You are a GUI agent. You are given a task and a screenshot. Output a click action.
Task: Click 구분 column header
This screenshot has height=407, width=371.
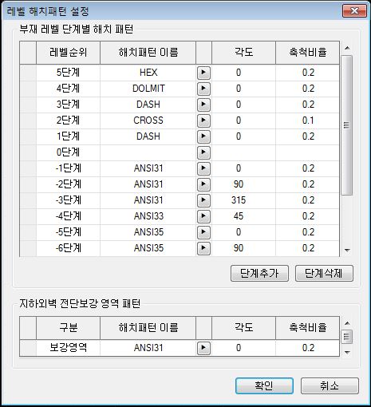click(x=68, y=328)
